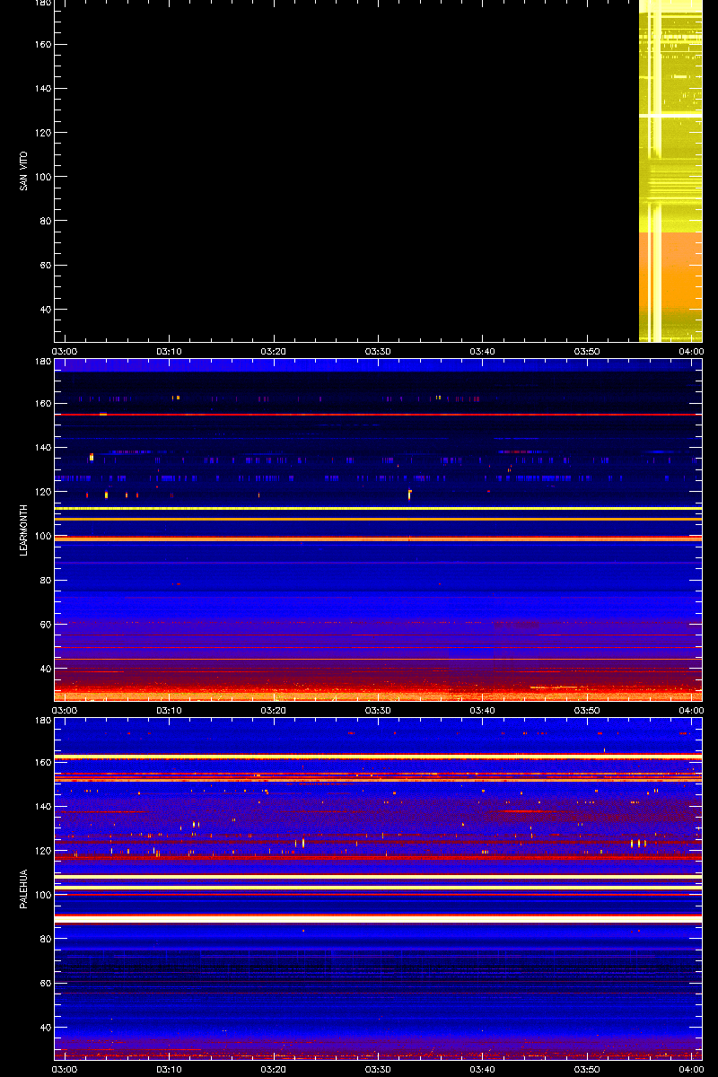Viewport: 718px width, 1077px height.
Task: Select the 03:40 time tick under San Vito
Action: (483, 351)
